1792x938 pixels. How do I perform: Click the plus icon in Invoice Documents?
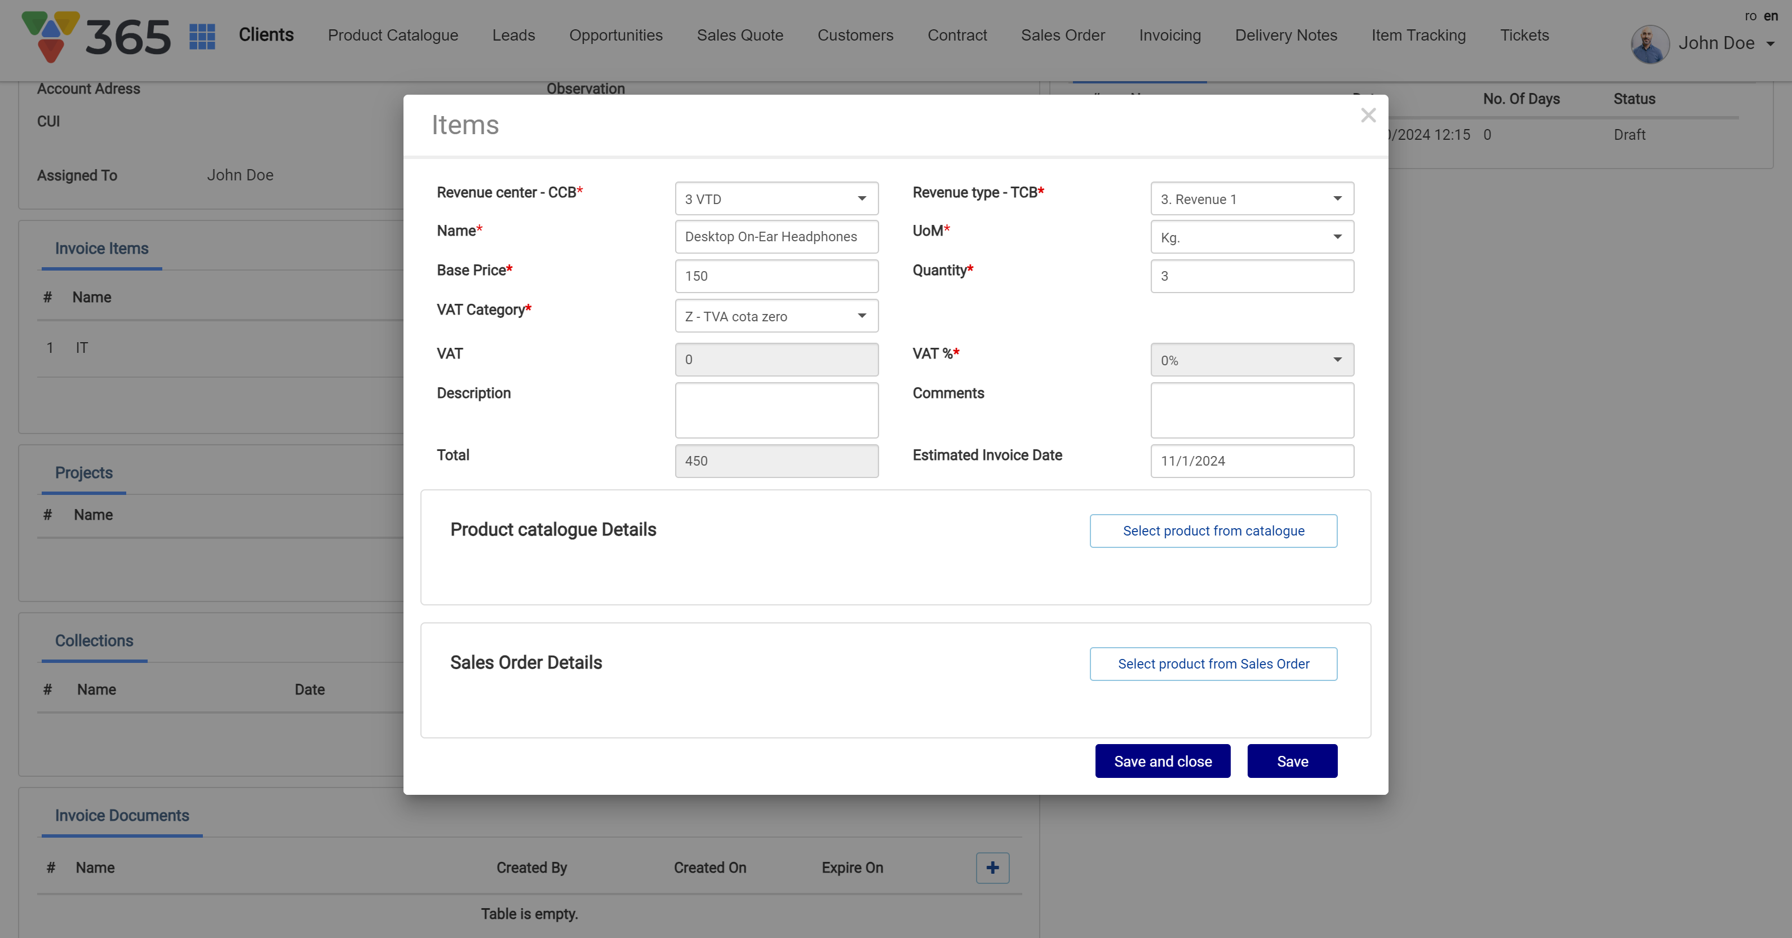click(992, 868)
